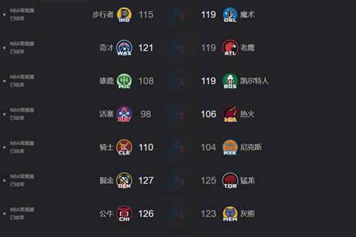The image size is (356, 237).
Task: Click the VS of 公牛 versus 灰熊
Action: pyautogui.click(x=179, y=214)
